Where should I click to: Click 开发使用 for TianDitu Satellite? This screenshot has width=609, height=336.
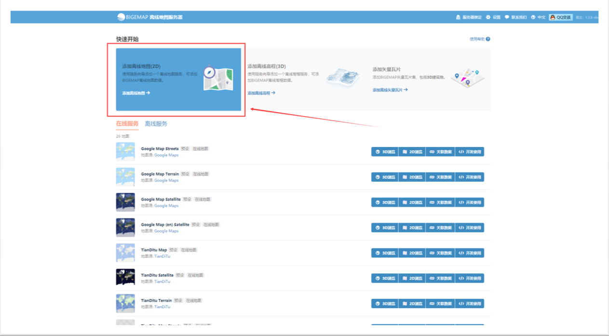[470, 278]
